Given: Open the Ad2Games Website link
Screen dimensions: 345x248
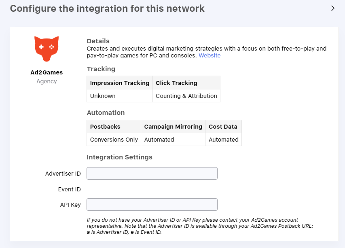Looking at the screenshot, I should (x=210, y=55).
